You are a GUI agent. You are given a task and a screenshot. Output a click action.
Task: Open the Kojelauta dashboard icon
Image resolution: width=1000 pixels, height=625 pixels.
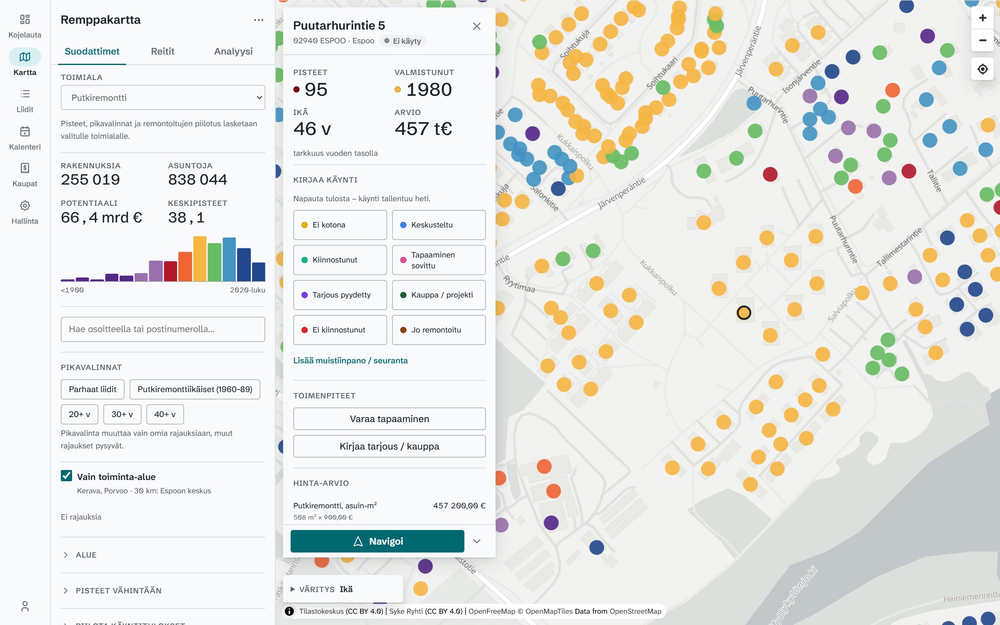coord(25,20)
